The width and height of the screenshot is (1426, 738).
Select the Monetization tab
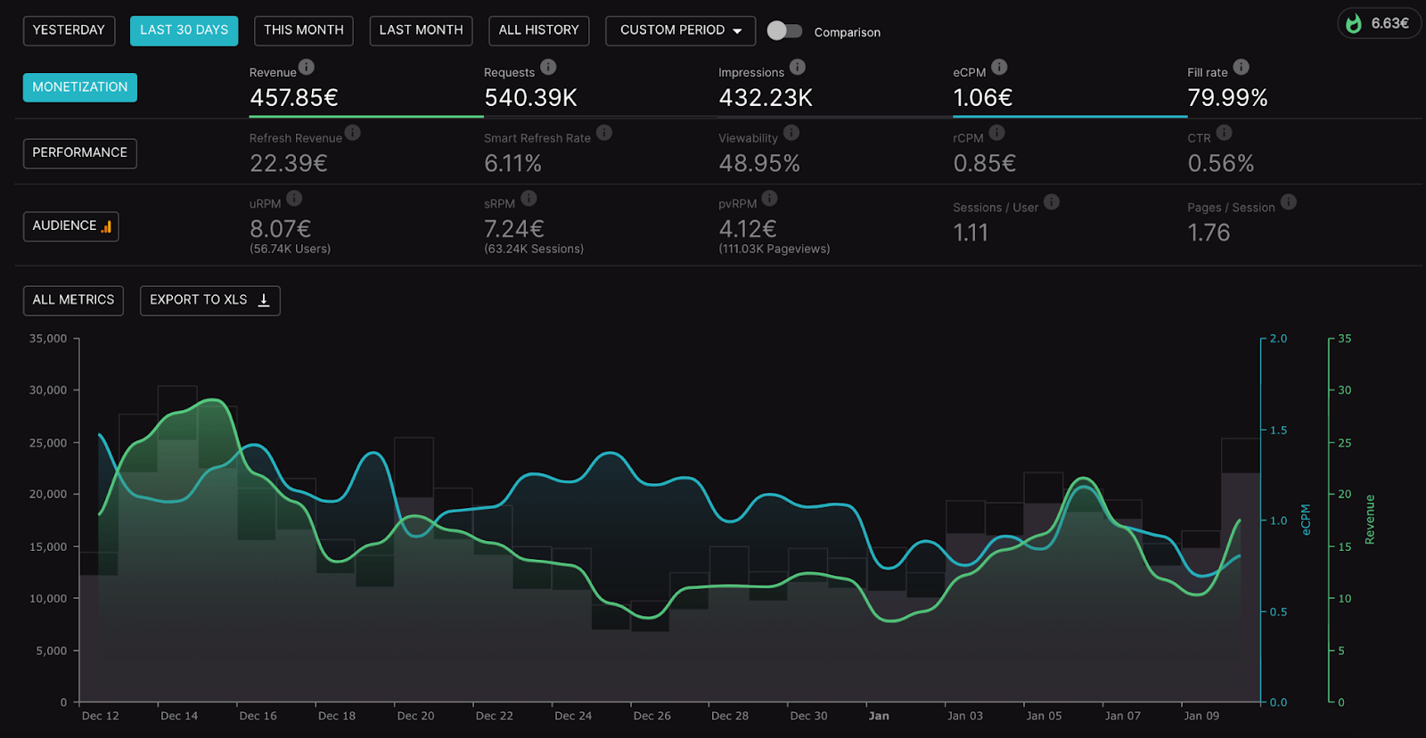79,87
